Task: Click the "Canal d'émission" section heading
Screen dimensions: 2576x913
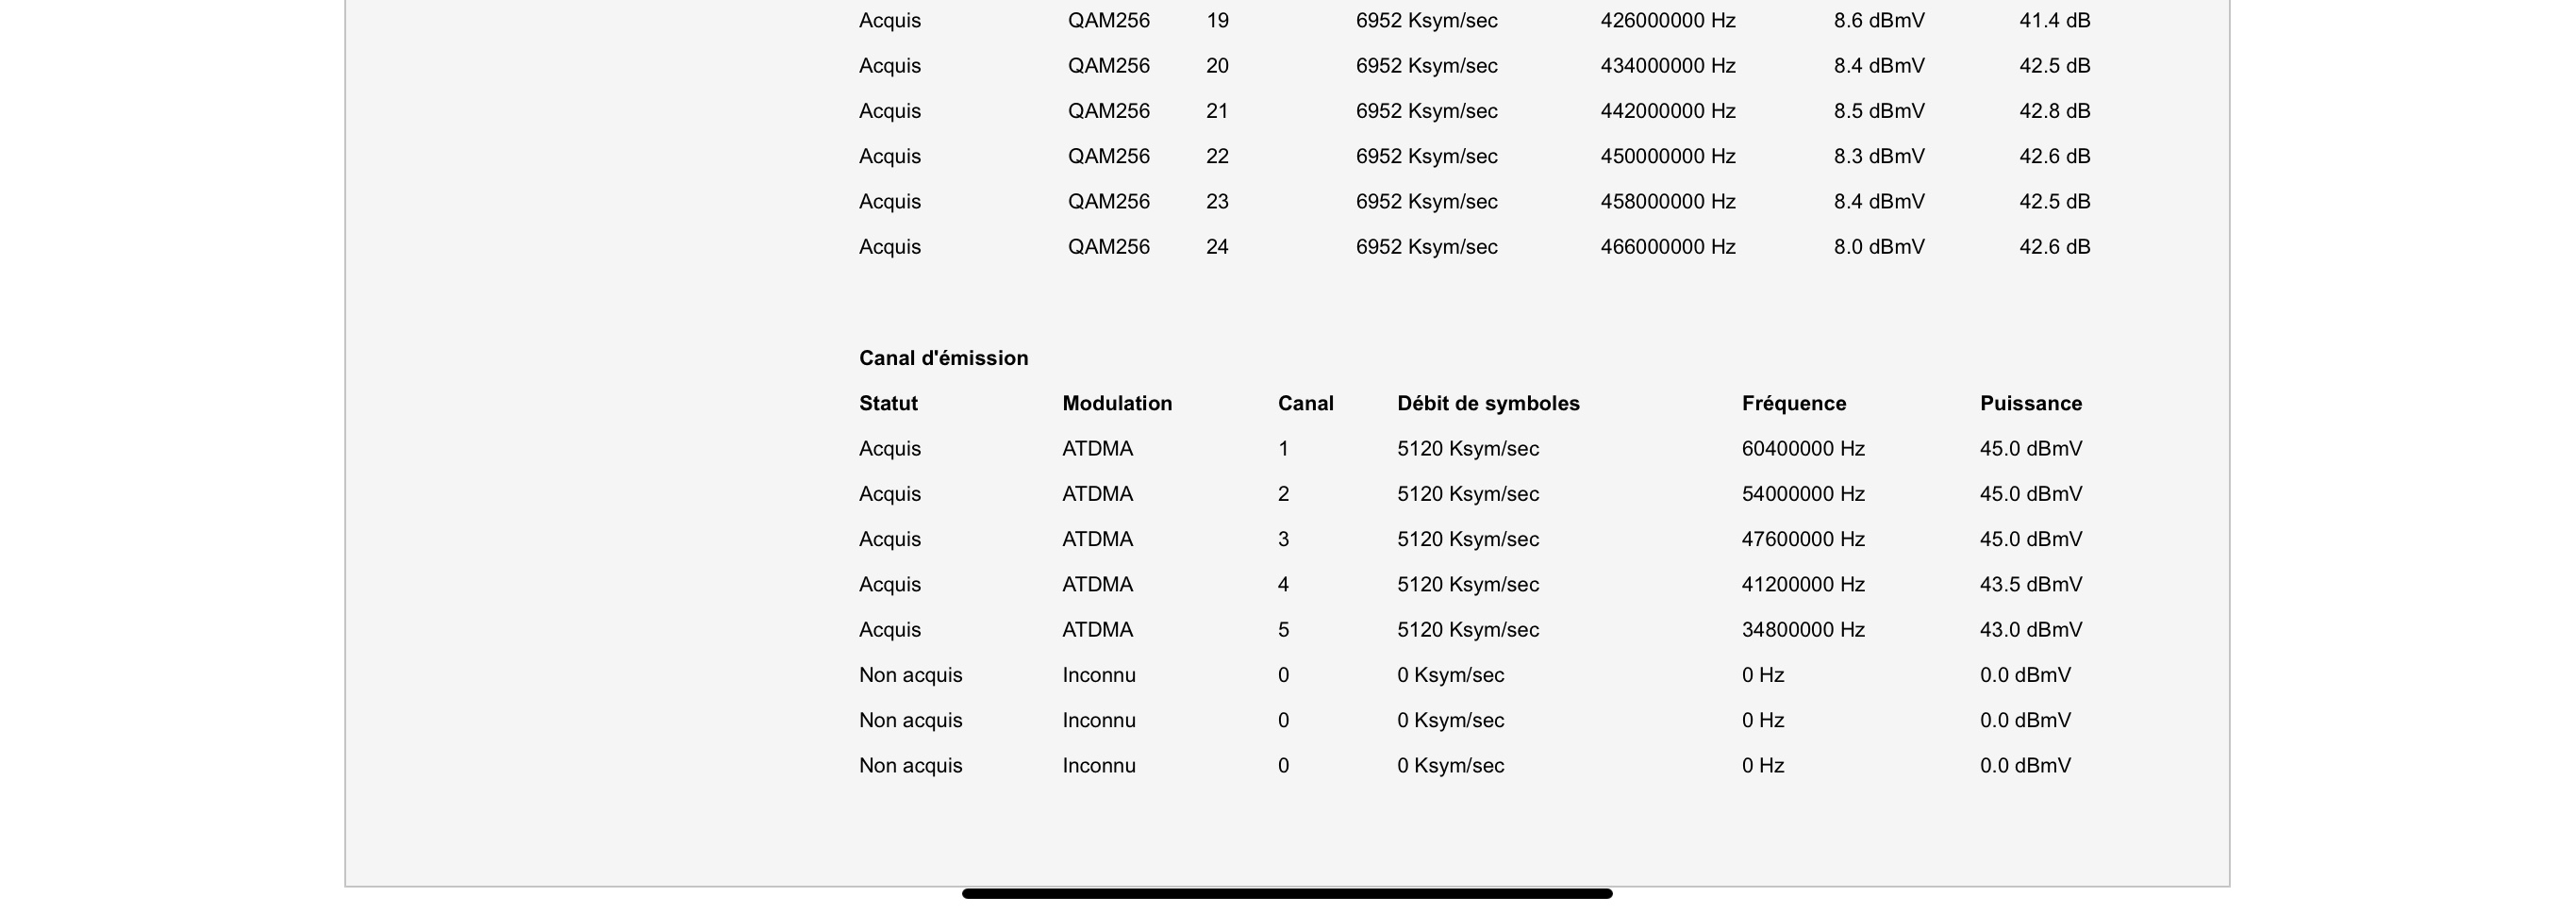Action: coord(943,358)
